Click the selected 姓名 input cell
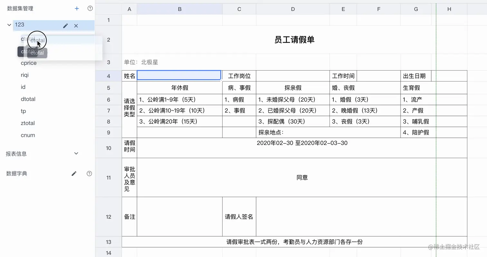487x257 pixels. 179,75
